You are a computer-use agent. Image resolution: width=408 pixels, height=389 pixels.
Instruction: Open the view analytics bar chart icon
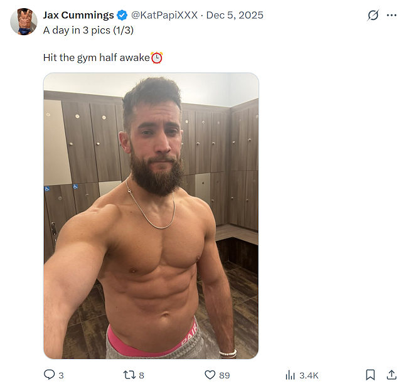pos(290,375)
